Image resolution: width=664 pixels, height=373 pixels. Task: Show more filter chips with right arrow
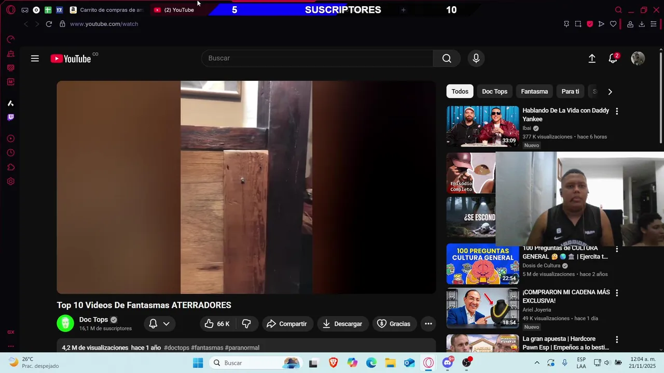click(610, 92)
